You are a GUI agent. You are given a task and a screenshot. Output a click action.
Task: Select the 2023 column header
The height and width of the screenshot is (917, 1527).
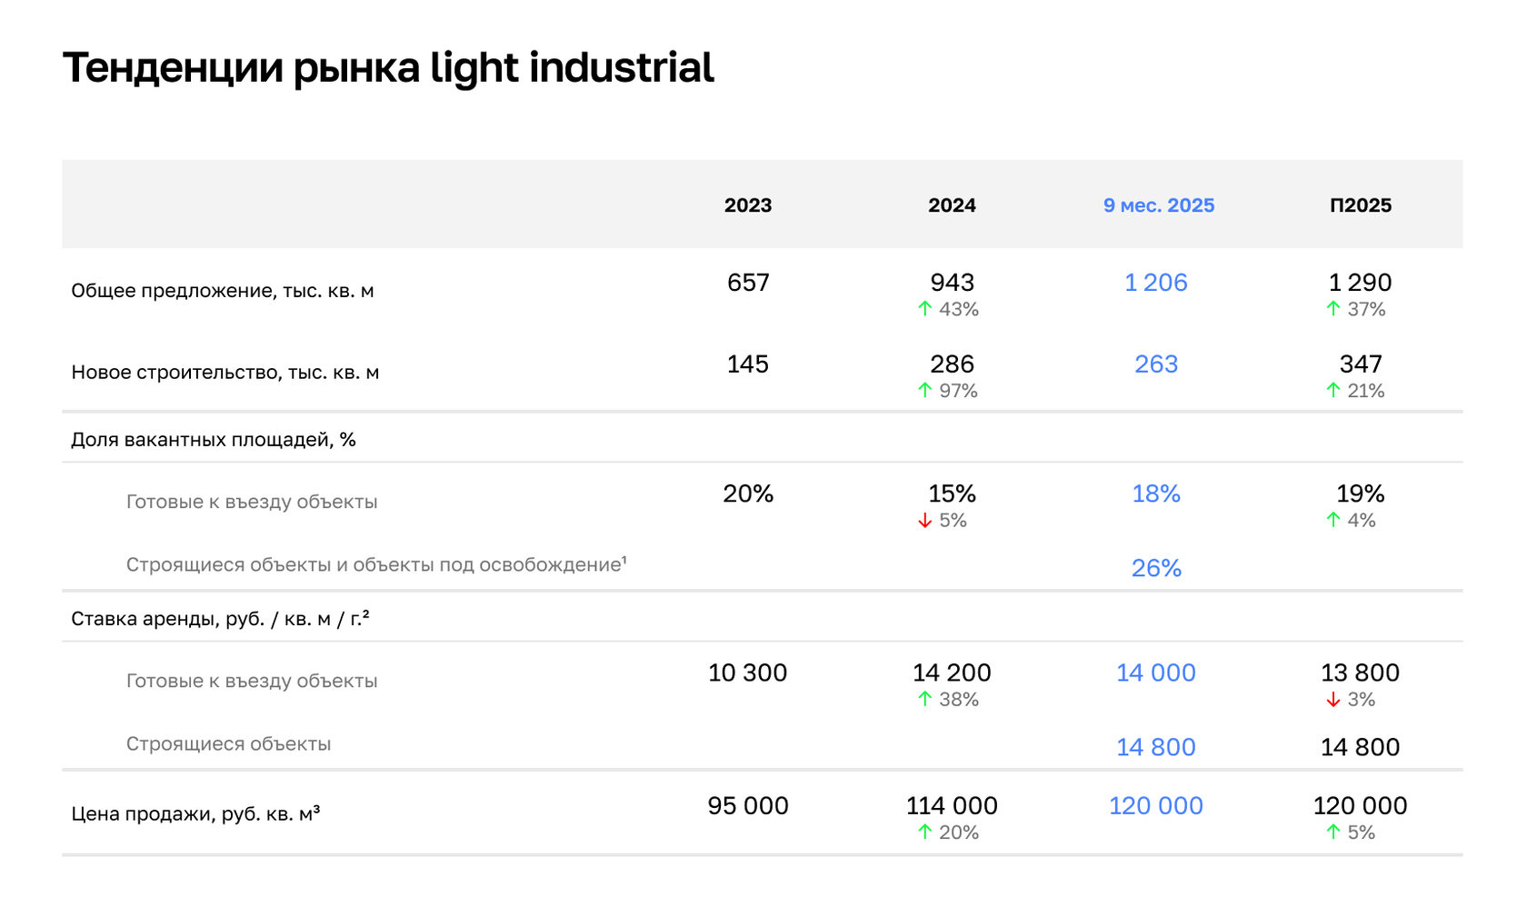(x=748, y=205)
